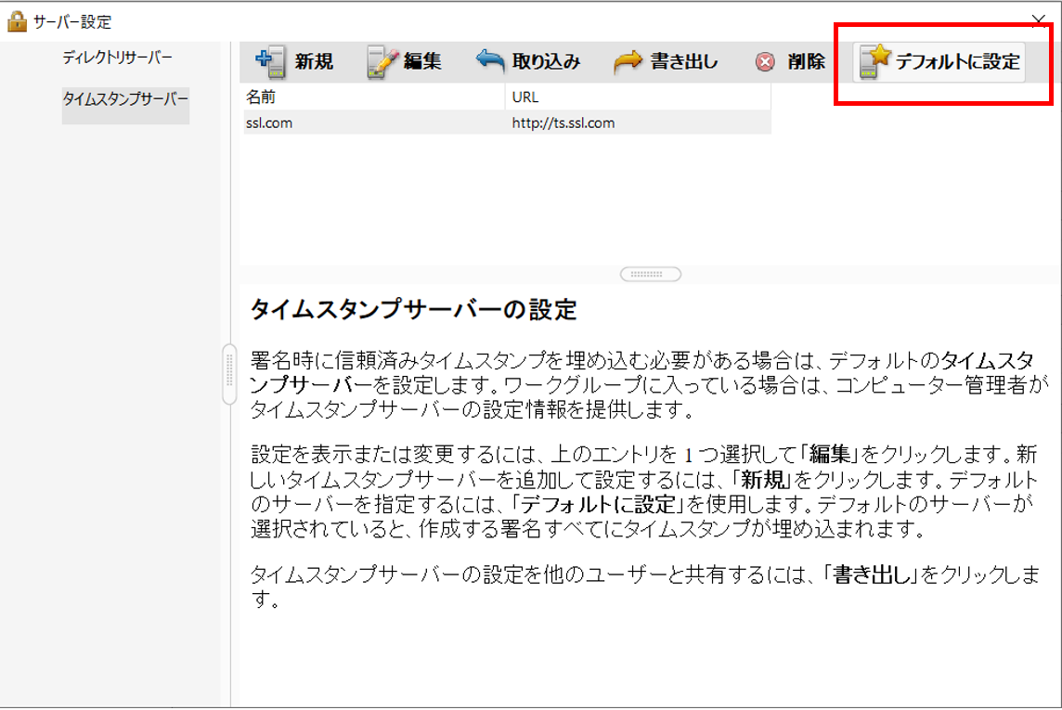
Task: Click the http://ts.ssl.com URL cell
Action: (x=563, y=123)
